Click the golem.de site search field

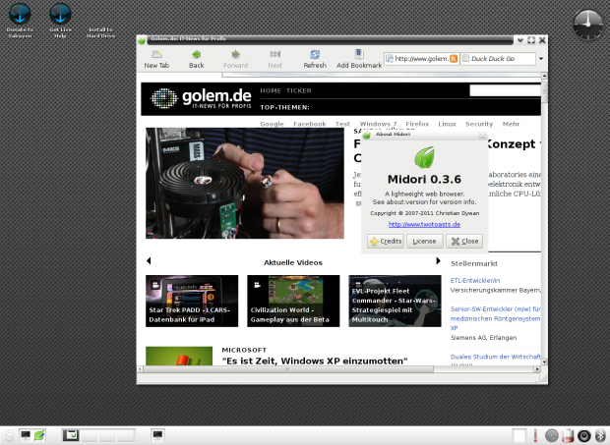point(505,90)
